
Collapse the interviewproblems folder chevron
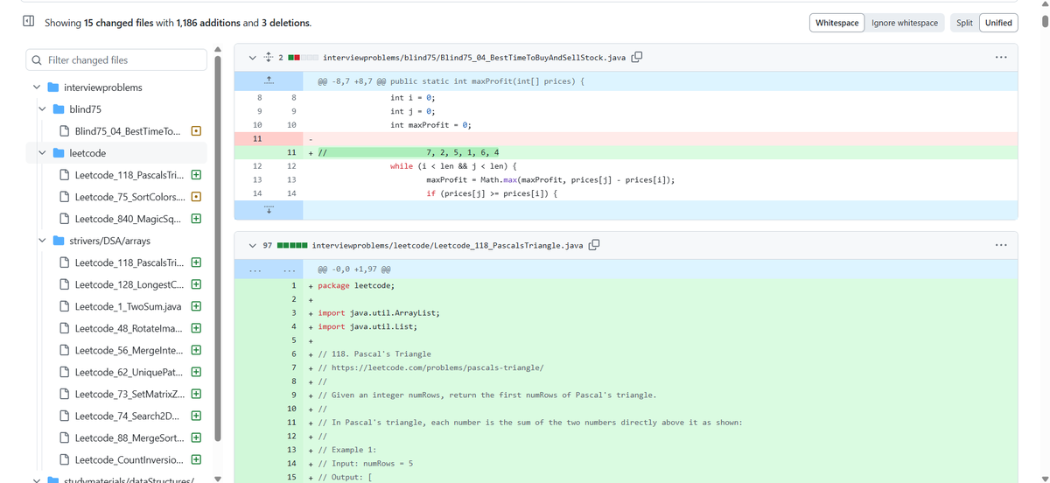pos(37,87)
